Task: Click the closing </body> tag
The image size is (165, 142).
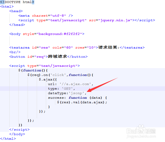Action: (x=17, y=134)
